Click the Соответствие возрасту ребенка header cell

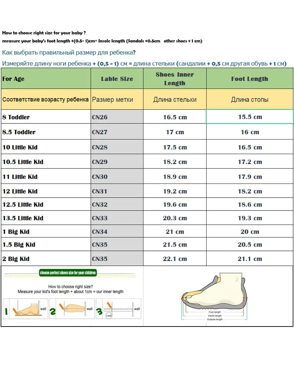point(46,99)
